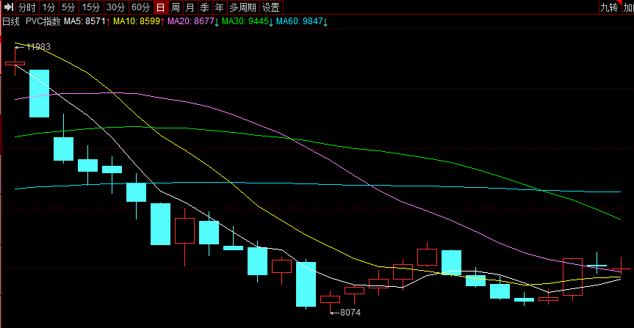Switch to the 月 monthly tab
This screenshot has height=328, width=634.
coord(190,7)
